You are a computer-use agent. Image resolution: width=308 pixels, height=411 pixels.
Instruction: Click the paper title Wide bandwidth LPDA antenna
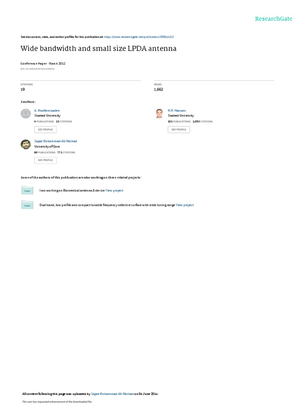tap(99, 49)
